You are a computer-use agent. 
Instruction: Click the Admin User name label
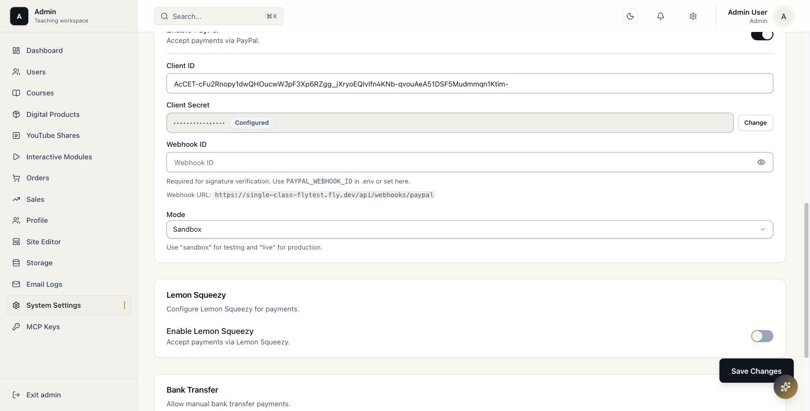(748, 12)
